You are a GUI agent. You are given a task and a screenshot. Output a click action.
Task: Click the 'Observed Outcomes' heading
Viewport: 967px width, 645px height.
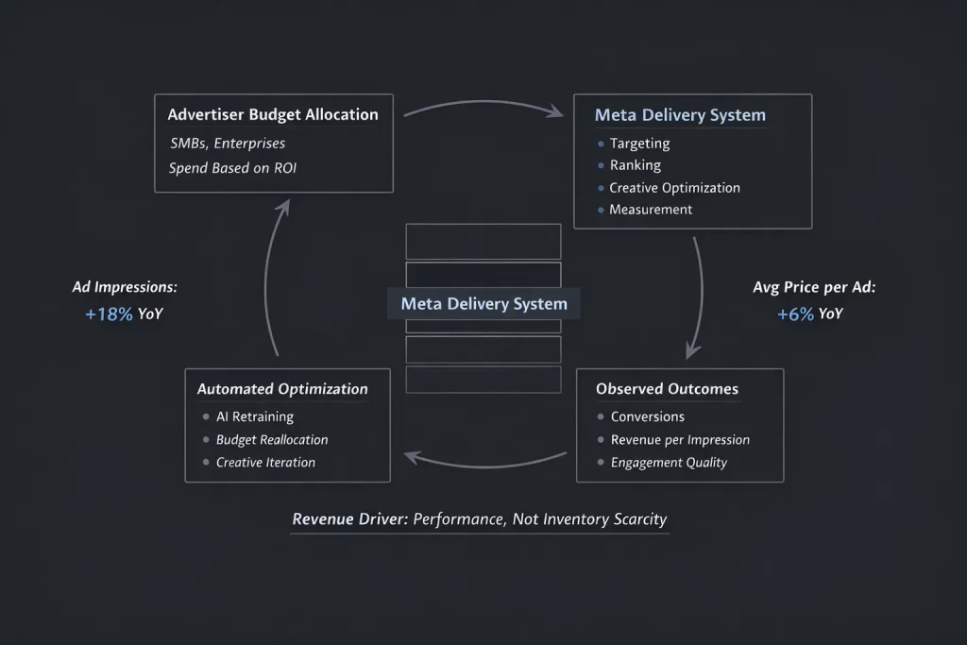pyautogui.click(x=667, y=389)
